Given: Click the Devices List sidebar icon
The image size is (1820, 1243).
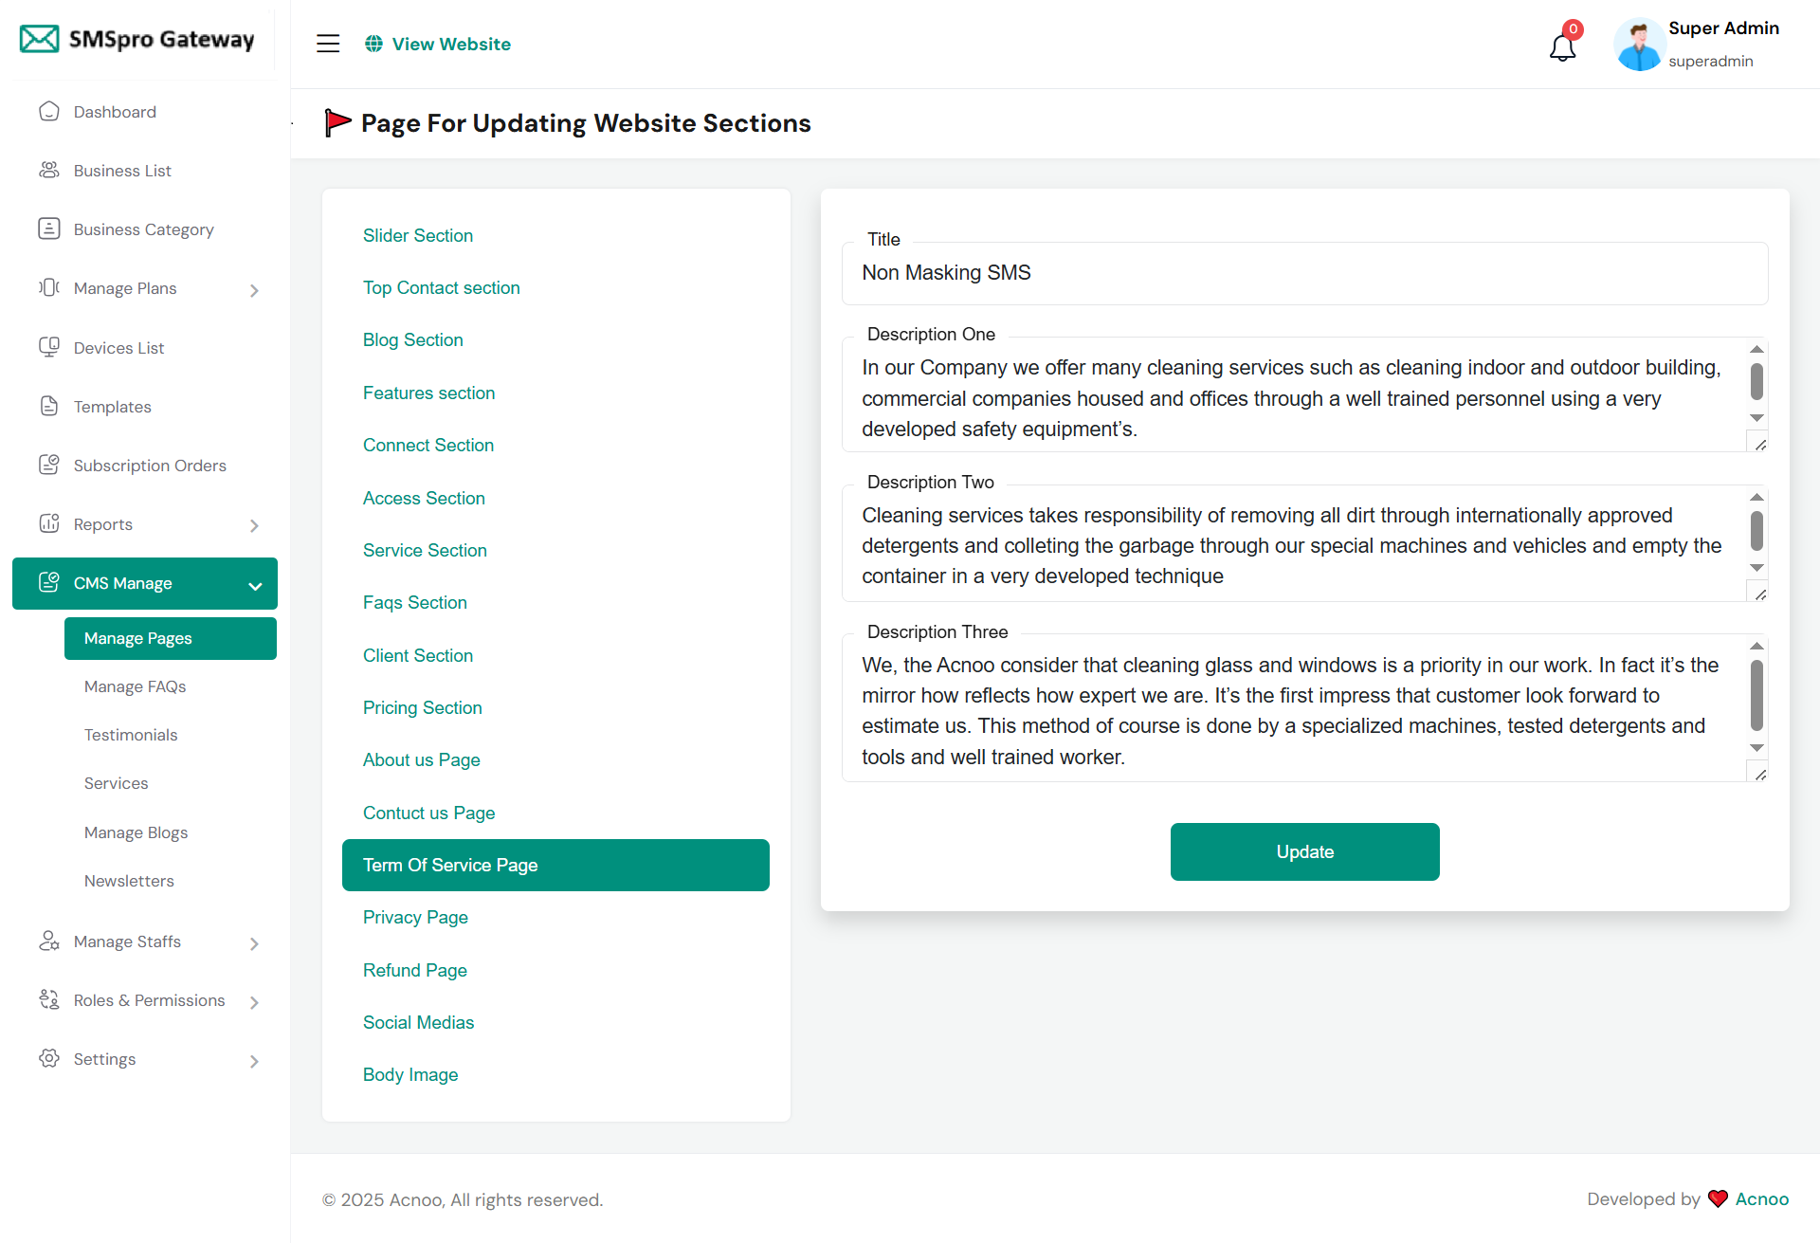Looking at the screenshot, I should tap(49, 348).
